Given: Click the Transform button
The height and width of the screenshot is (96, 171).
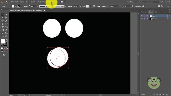Looking at the screenshot, I should pos(138,6).
